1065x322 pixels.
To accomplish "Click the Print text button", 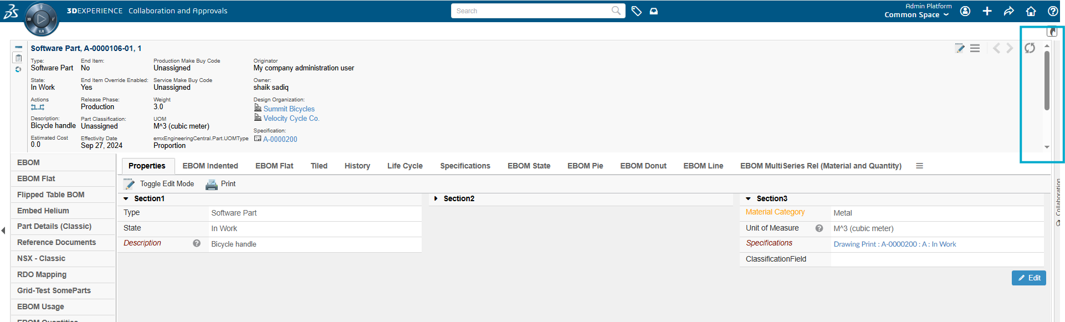I will 228,184.
